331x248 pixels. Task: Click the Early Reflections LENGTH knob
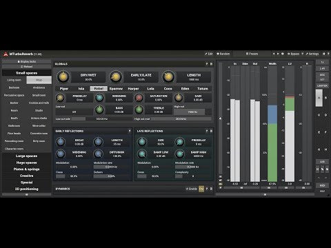pos(98,142)
